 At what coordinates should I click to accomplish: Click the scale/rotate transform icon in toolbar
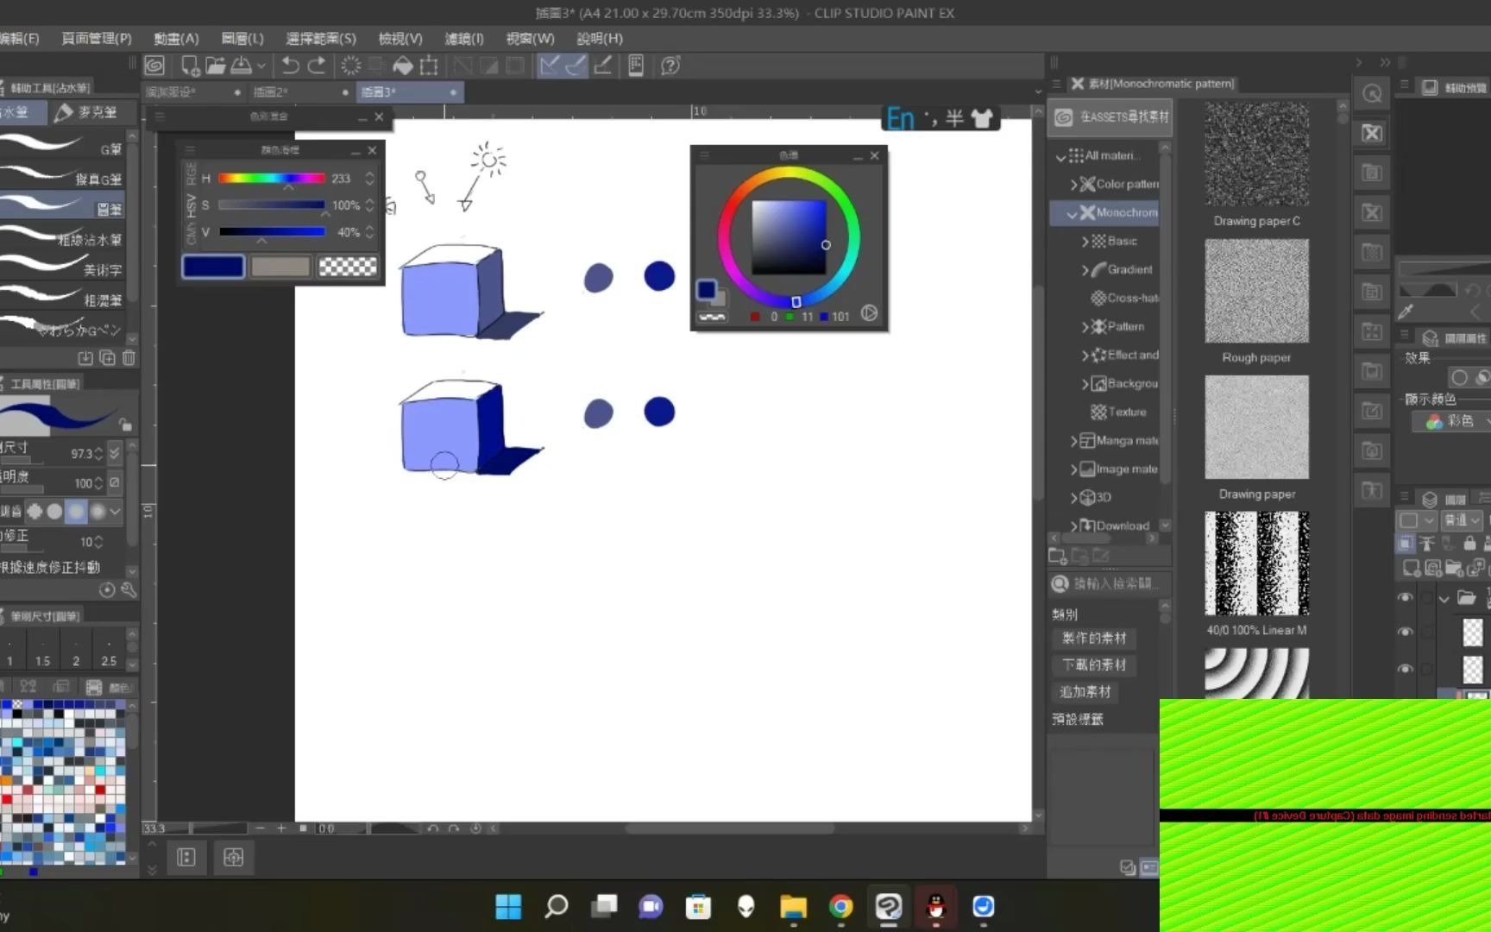[429, 66]
